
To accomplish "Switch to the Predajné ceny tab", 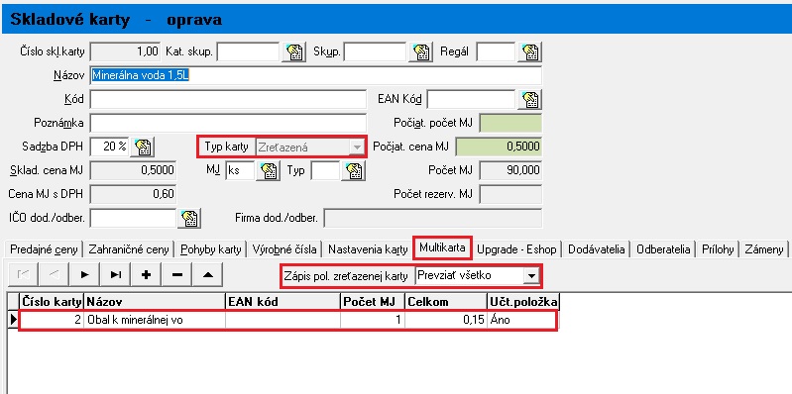I will click(x=44, y=249).
